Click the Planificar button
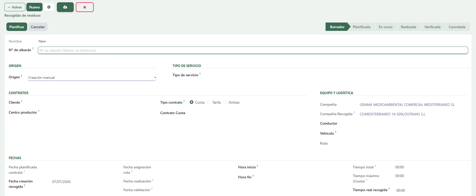This screenshot has width=476, height=196. click(17, 27)
